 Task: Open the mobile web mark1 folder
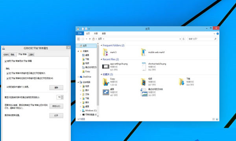(143, 52)
